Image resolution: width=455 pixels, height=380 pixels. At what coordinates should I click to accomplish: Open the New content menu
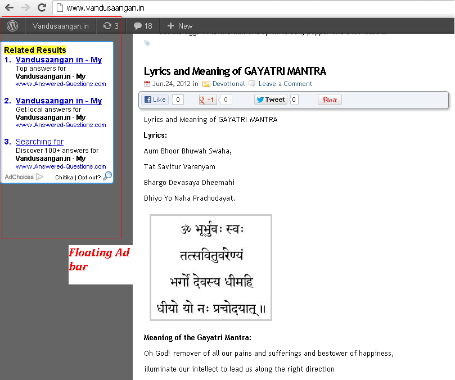[x=180, y=26]
